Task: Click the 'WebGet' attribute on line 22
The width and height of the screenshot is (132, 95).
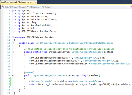Action: tap(29, 72)
